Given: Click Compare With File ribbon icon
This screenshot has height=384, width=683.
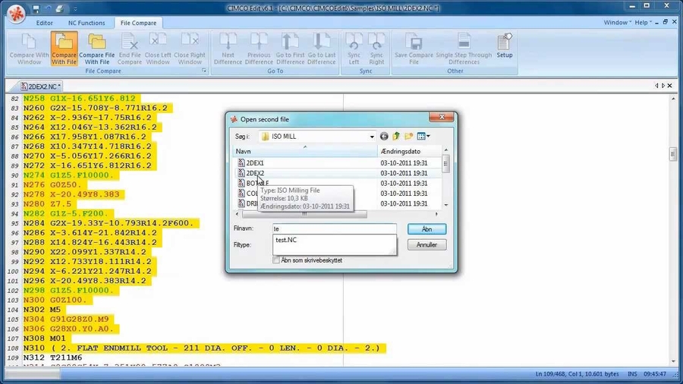Looking at the screenshot, I should click(x=64, y=48).
